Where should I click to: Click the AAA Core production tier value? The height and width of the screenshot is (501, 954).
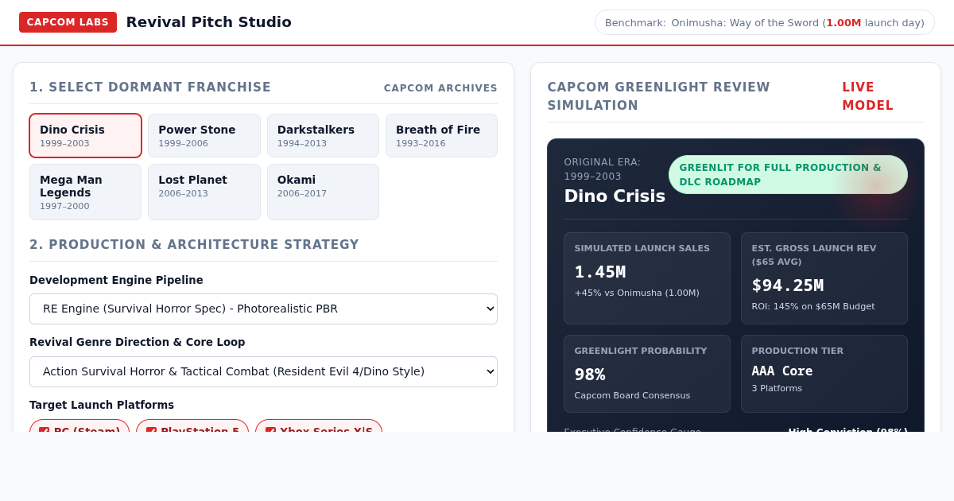[782, 371]
